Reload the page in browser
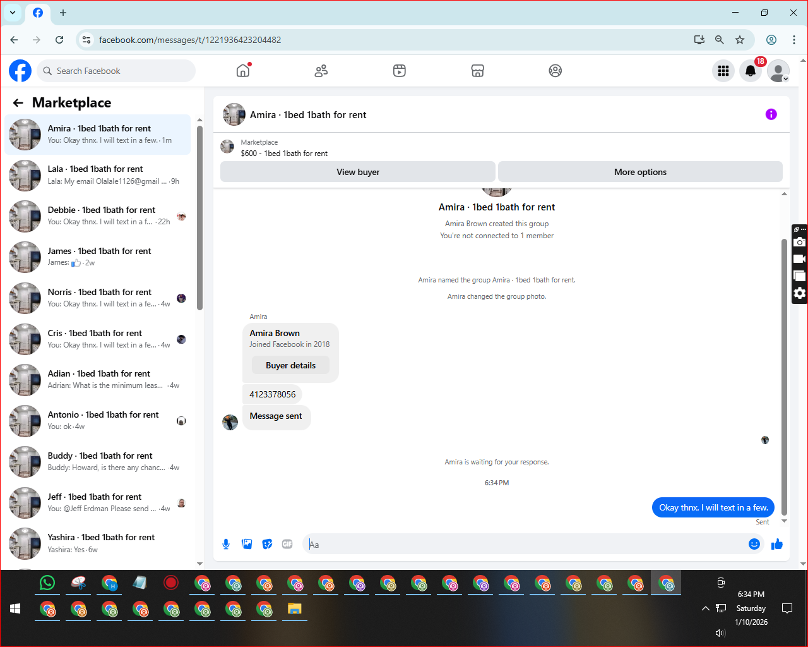The image size is (808, 647). [x=59, y=40]
